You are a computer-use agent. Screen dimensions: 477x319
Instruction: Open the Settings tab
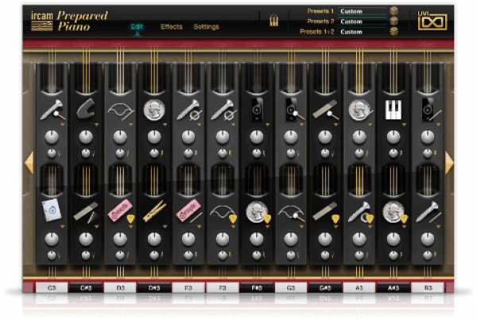(206, 27)
